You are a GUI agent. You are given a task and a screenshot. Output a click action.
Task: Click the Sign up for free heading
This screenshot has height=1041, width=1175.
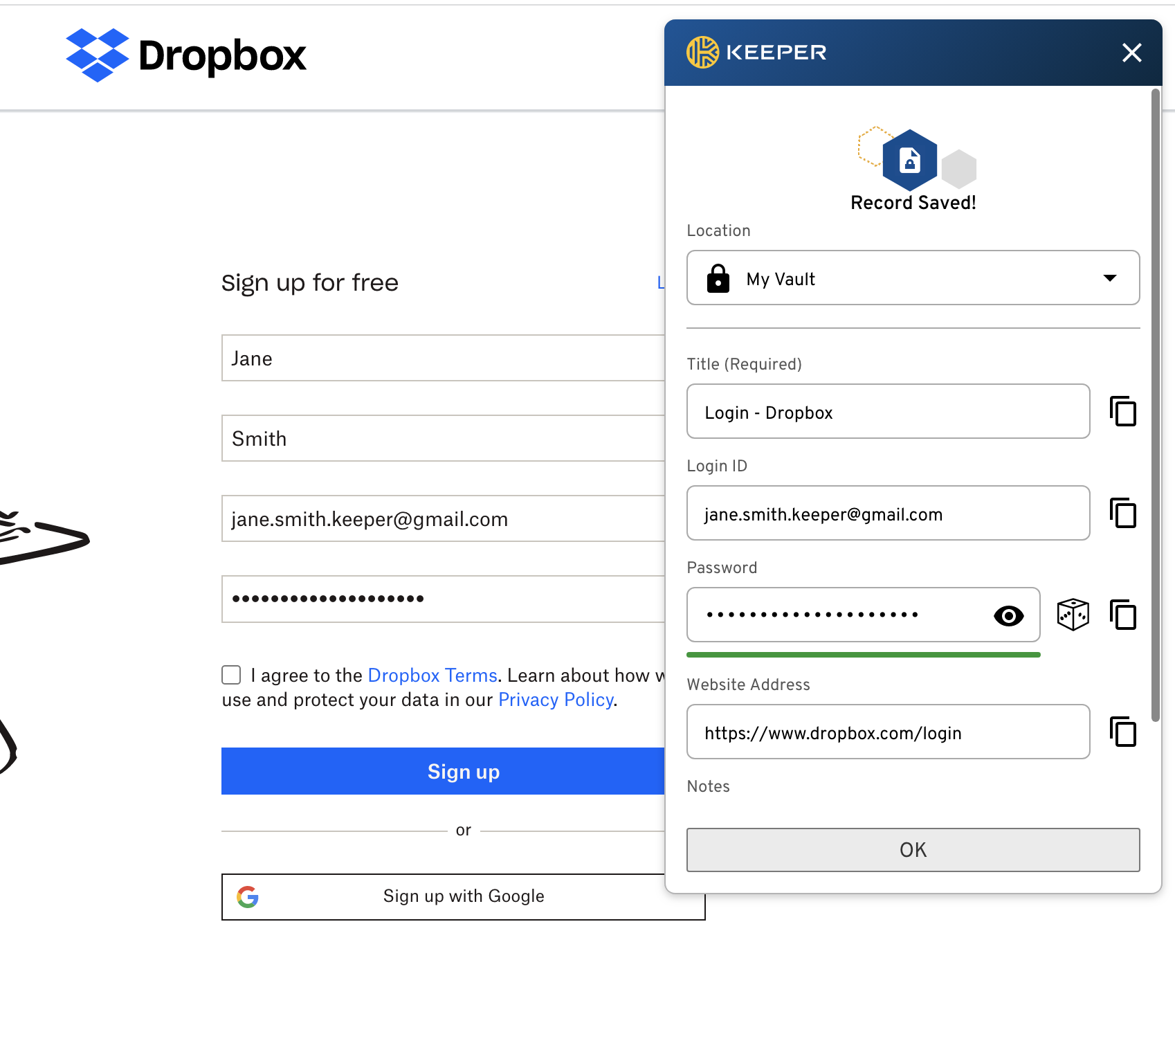click(309, 283)
